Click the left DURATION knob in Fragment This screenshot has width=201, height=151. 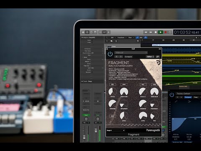click(x=124, y=92)
